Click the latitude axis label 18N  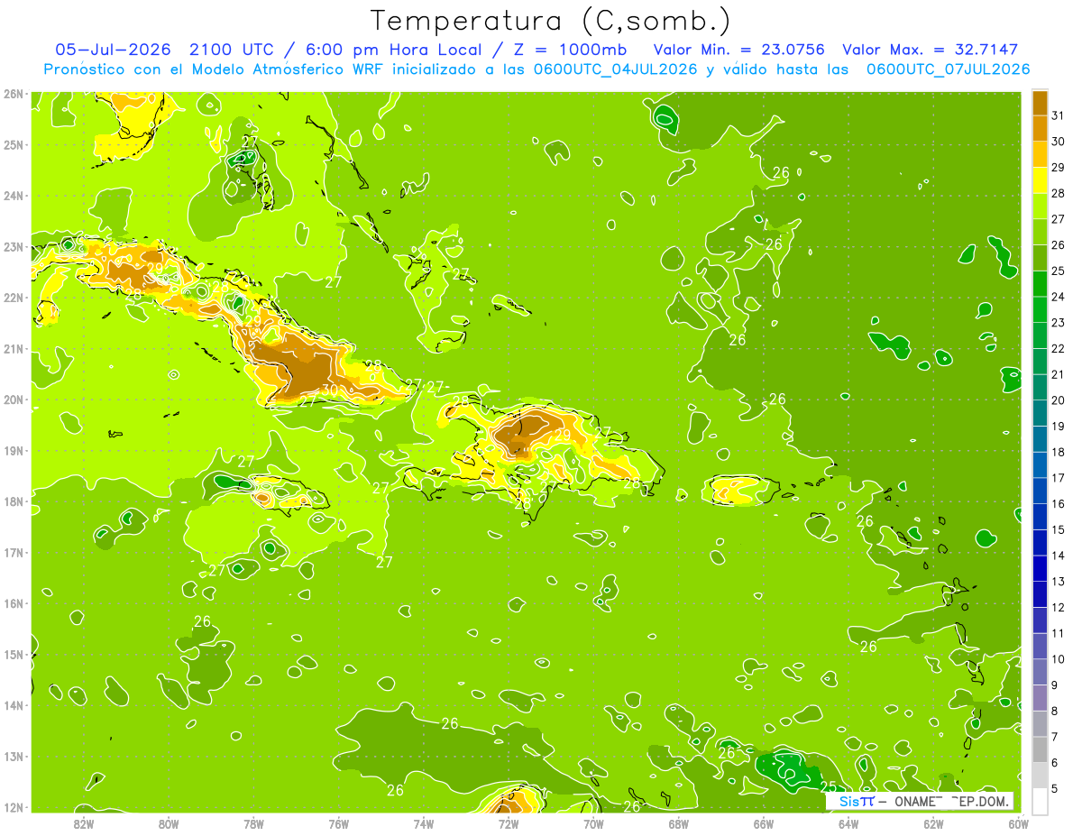click(14, 501)
